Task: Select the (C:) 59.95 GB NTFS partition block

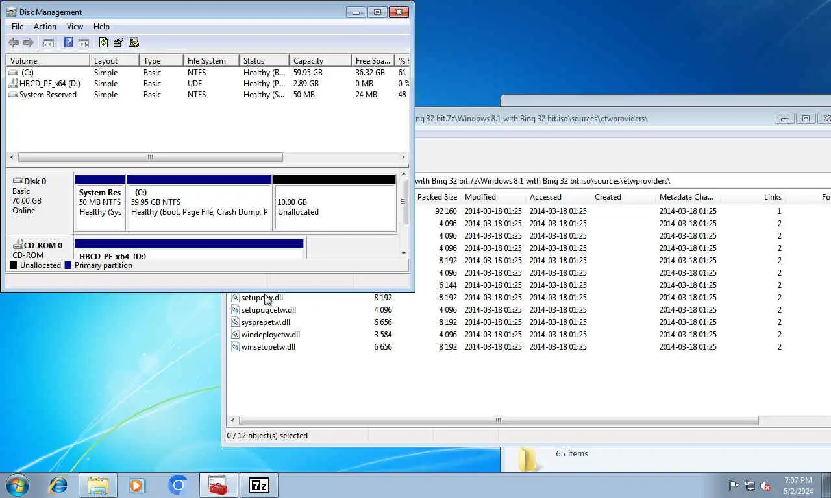Action: coord(199,203)
